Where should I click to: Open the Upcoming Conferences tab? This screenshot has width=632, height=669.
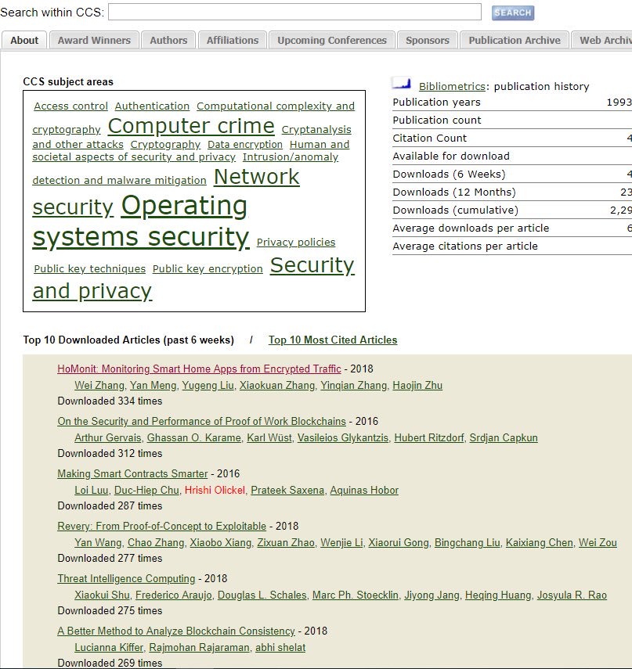point(332,40)
